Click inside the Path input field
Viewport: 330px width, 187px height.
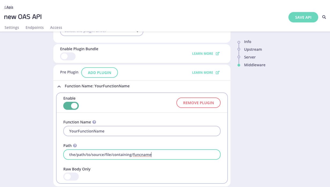pos(142,154)
